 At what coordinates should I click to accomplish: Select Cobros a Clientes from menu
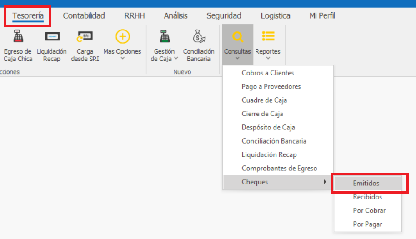click(268, 73)
